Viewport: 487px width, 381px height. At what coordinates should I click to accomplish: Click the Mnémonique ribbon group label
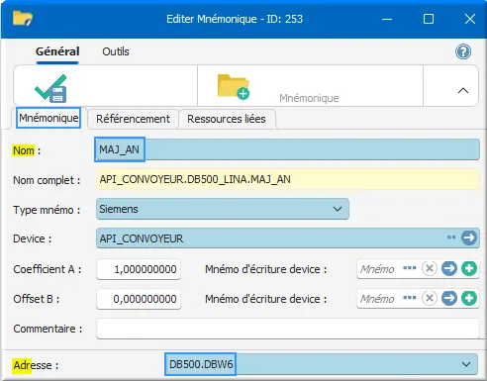coord(309,98)
